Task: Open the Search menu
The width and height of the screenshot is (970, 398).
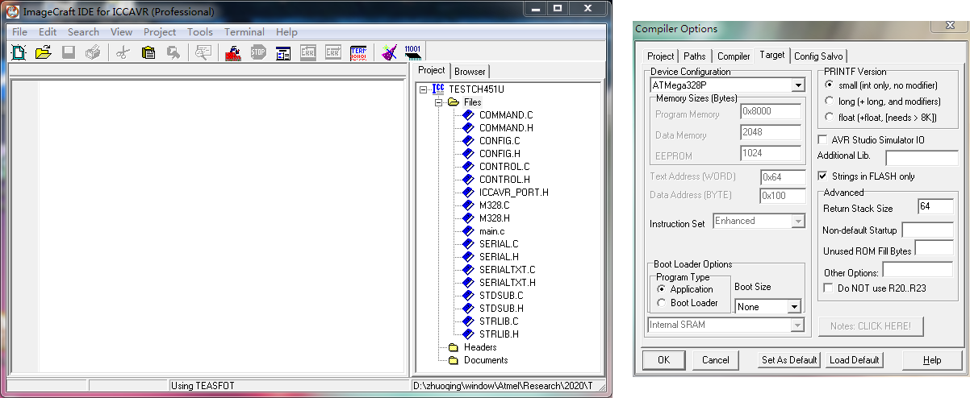Action: 83,32
